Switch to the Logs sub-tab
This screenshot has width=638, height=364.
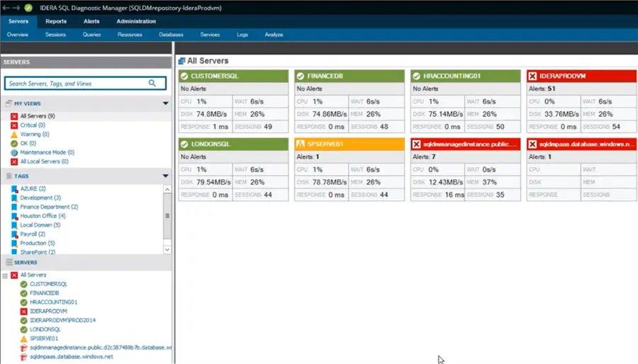[x=242, y=35]
